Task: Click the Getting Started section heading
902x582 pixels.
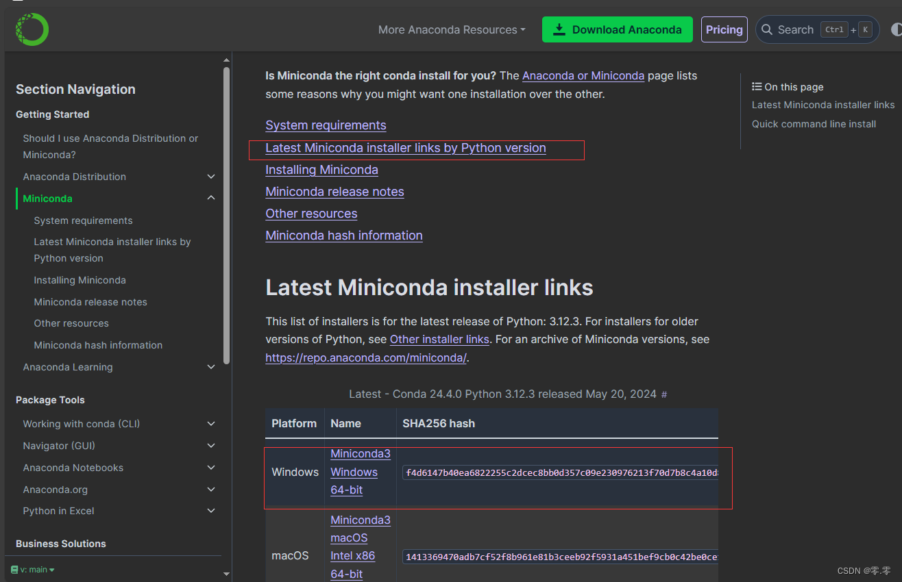Action: click(53, 114)
